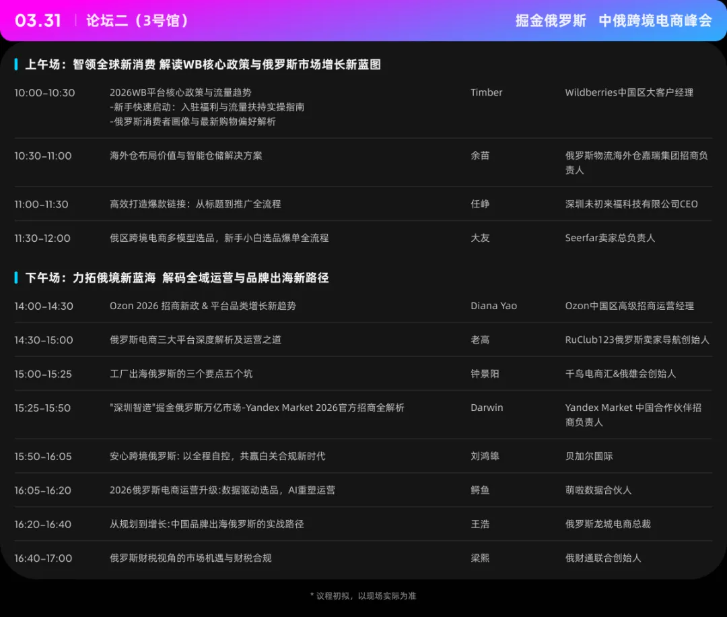
Task: Click 萌啦数据合伙人
Action: tap(598, 490)
